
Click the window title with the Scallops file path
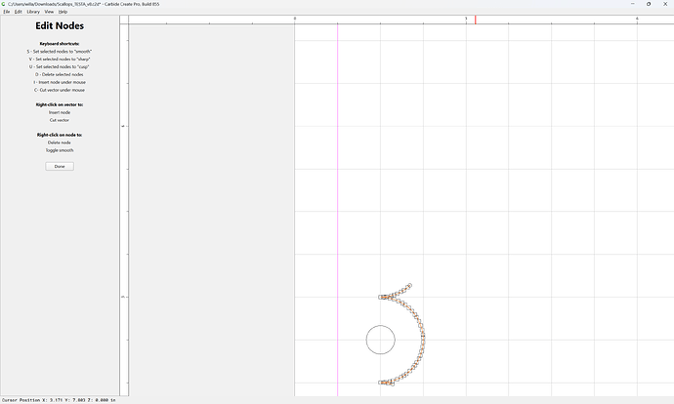[83, 4]
